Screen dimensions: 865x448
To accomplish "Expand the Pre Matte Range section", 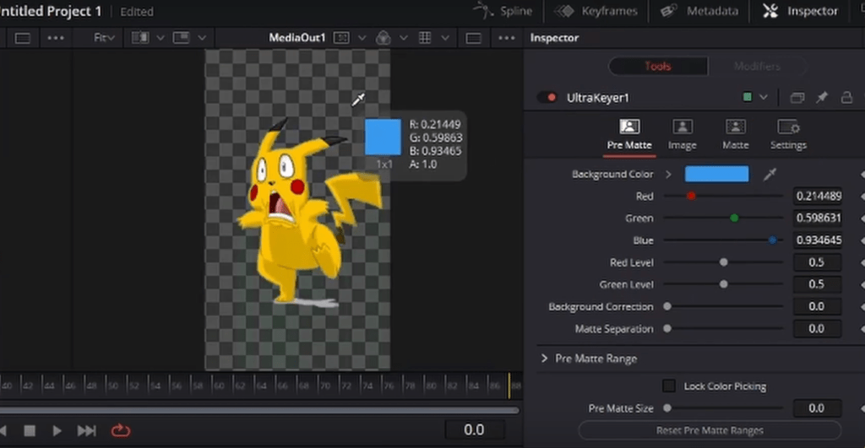I will coord(545,359).
